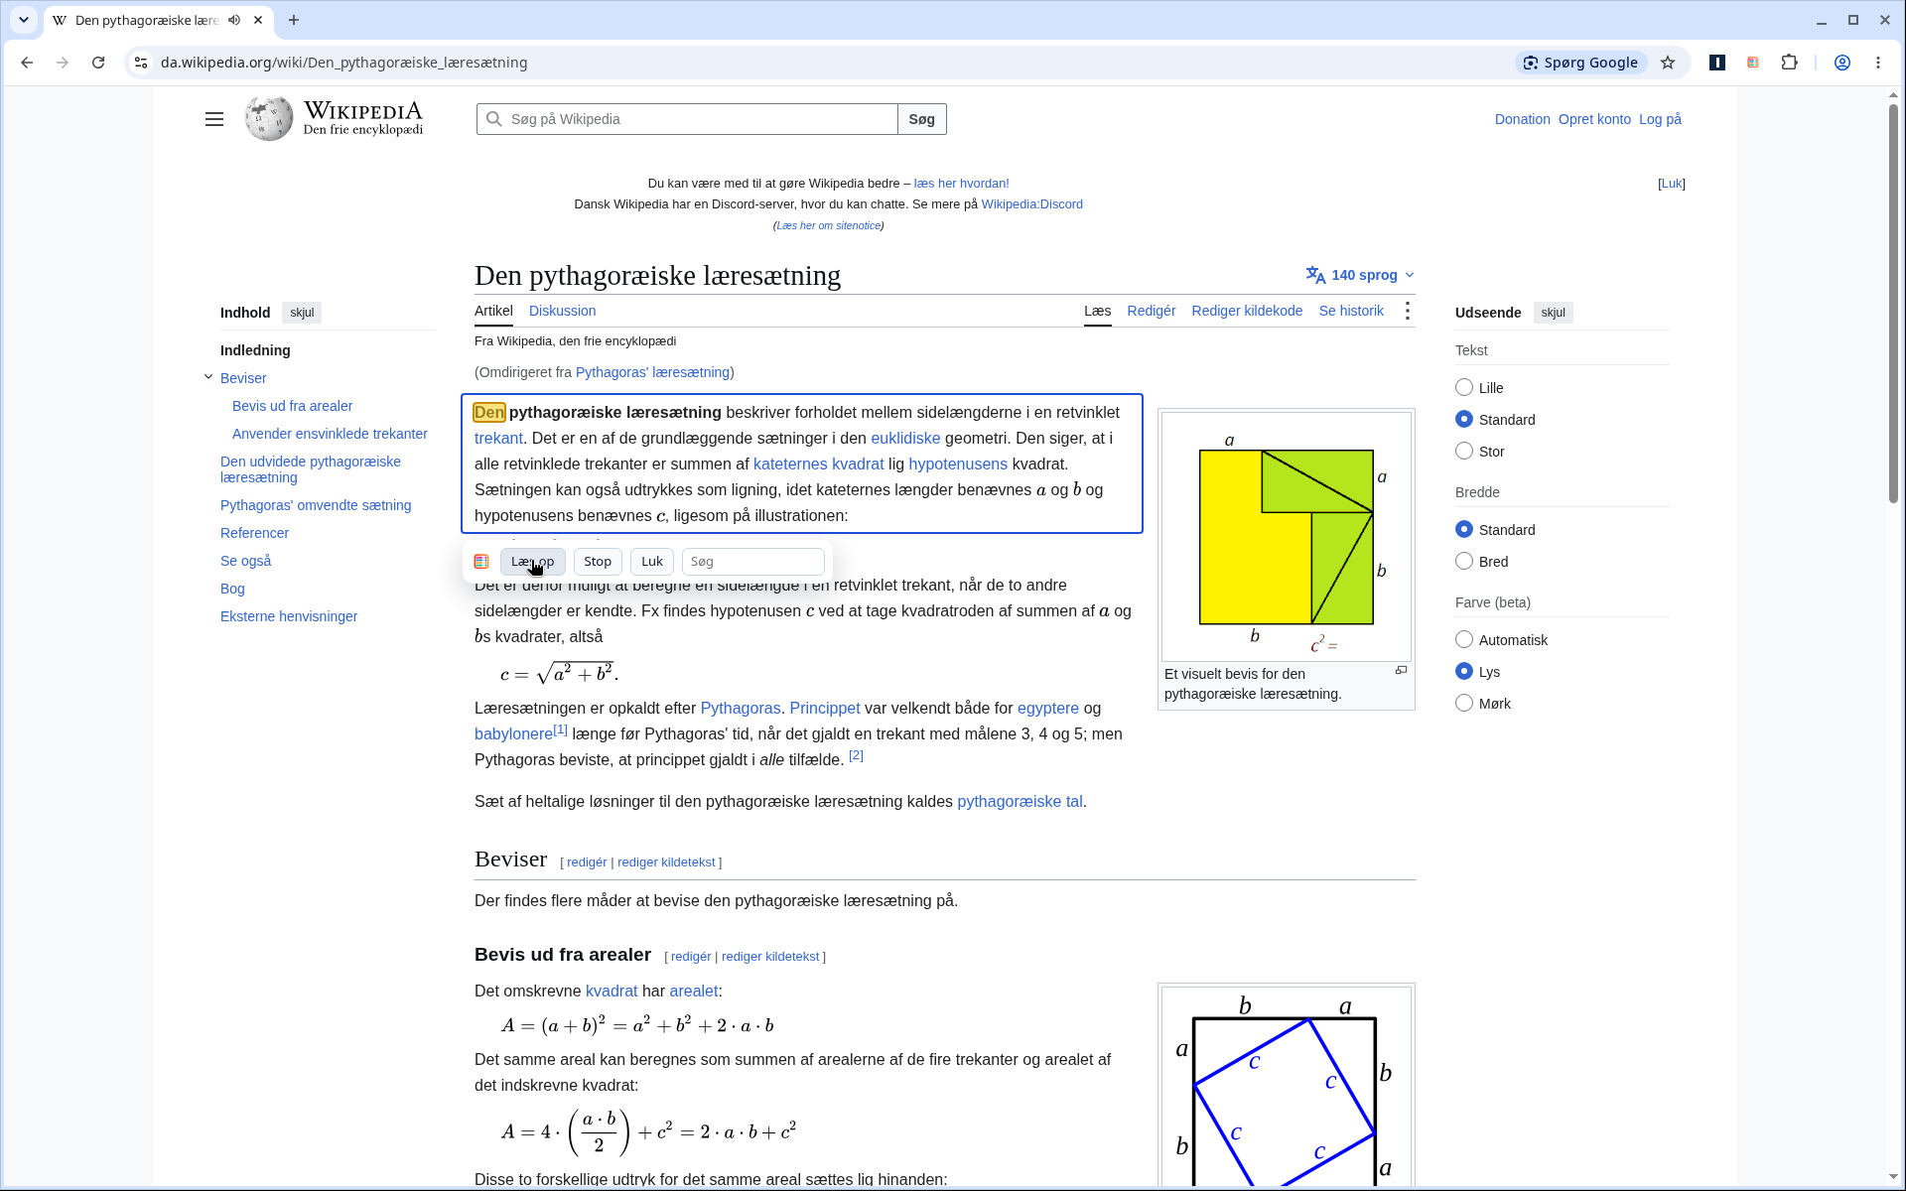The width and height of the screenshot is (1906, 1191).
Task: Click the Søg field in reader popup
Action: tap(752, 562)
